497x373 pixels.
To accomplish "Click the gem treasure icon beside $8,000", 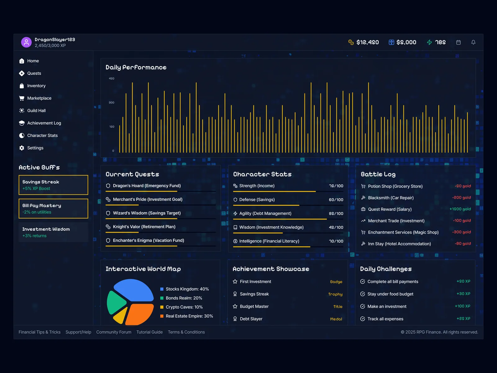I will [391, 42].
